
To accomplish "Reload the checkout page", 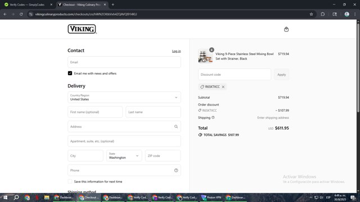I will (x=21, y=14).
